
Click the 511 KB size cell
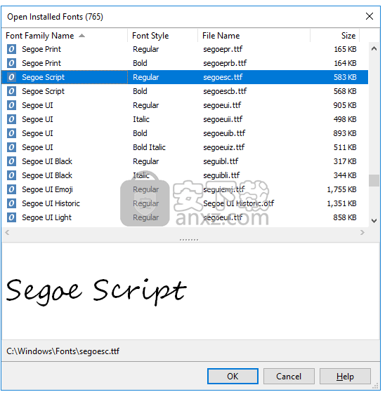(x=345, y=147)
